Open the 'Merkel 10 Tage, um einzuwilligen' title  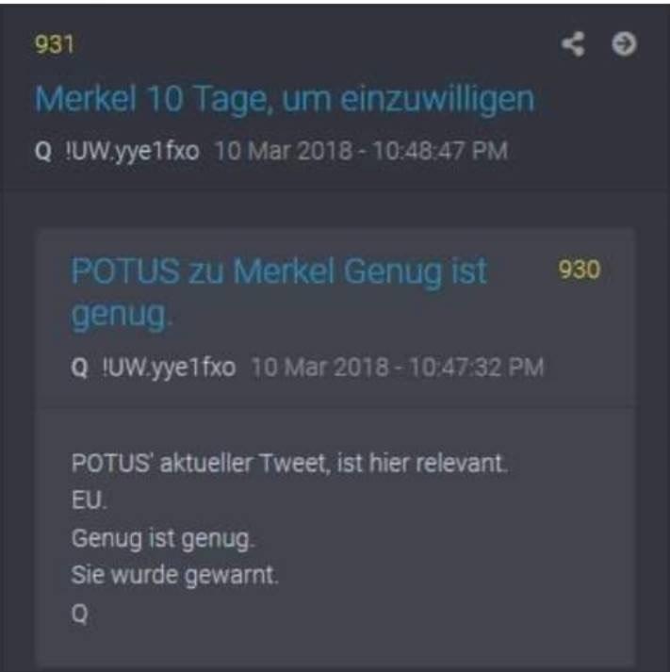(x=285, y=100)
